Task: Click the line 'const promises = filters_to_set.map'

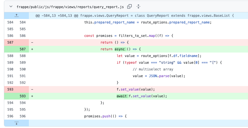Action: coord(129,36)
